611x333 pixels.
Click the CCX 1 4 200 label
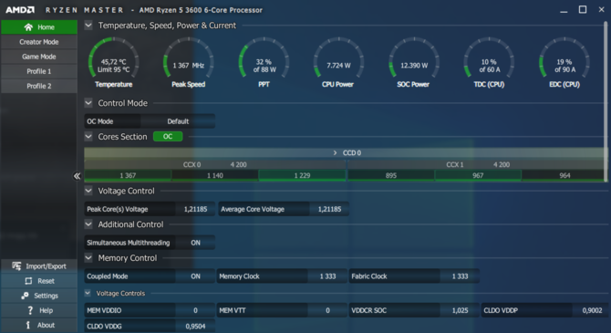[x=478, y=164]
